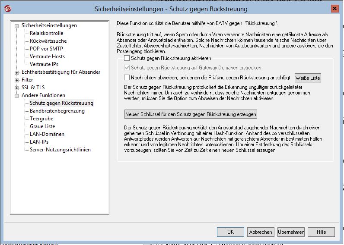
Task: Collapse the Sicherheitseinstellungen tree node
Action: pyautogui.click(x=17, y=25)
